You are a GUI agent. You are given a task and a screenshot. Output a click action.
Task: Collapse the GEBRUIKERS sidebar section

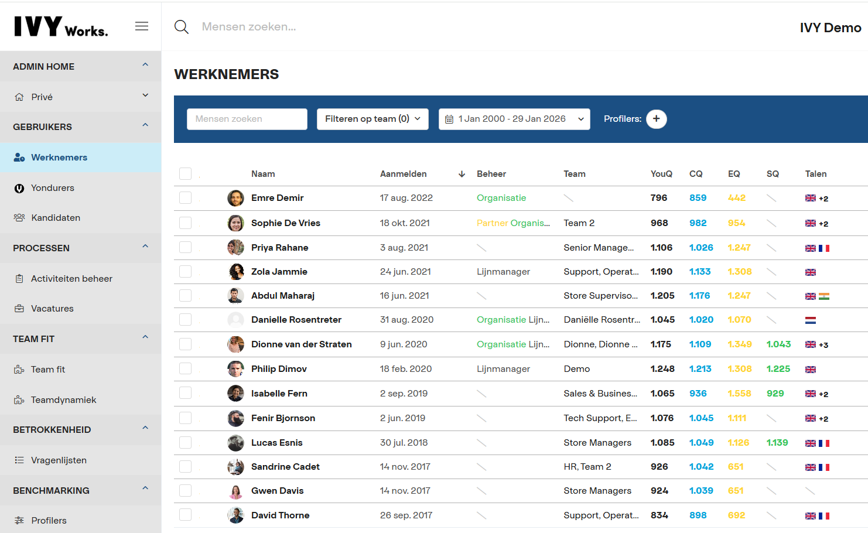coord(145,126)
